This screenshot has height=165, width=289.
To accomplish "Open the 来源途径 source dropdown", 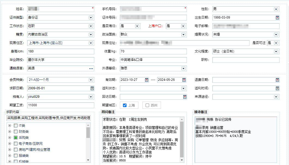I will point(276,97).
